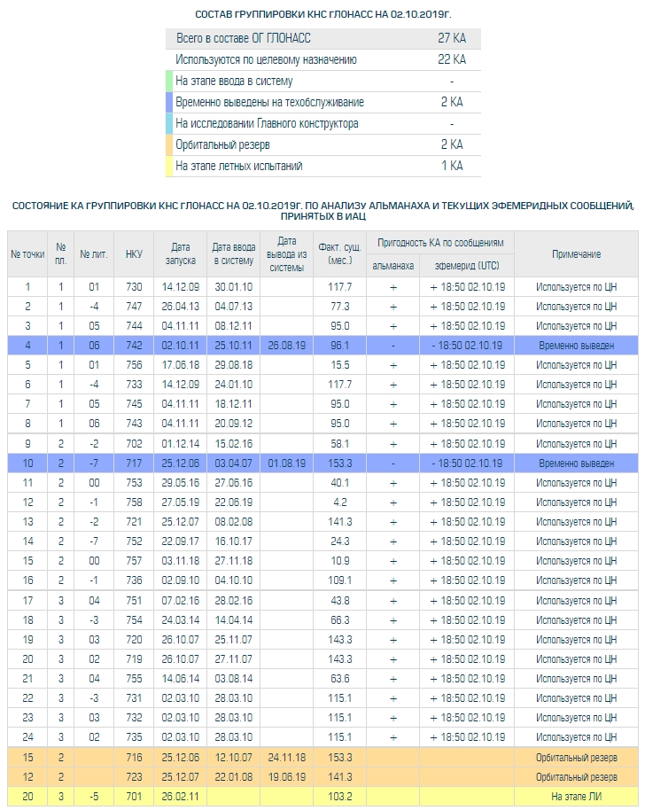Click the 'НКУ' column header
The width and height of the screenshot is (645, 810).
[x=134, y=254]
